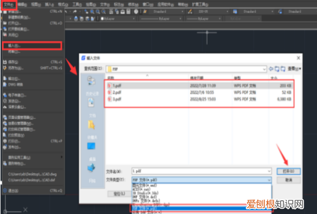Screen dimensions: 317x214
Task: Click the 取消 (Cancel) button in dialog
Action: [288, 180]
